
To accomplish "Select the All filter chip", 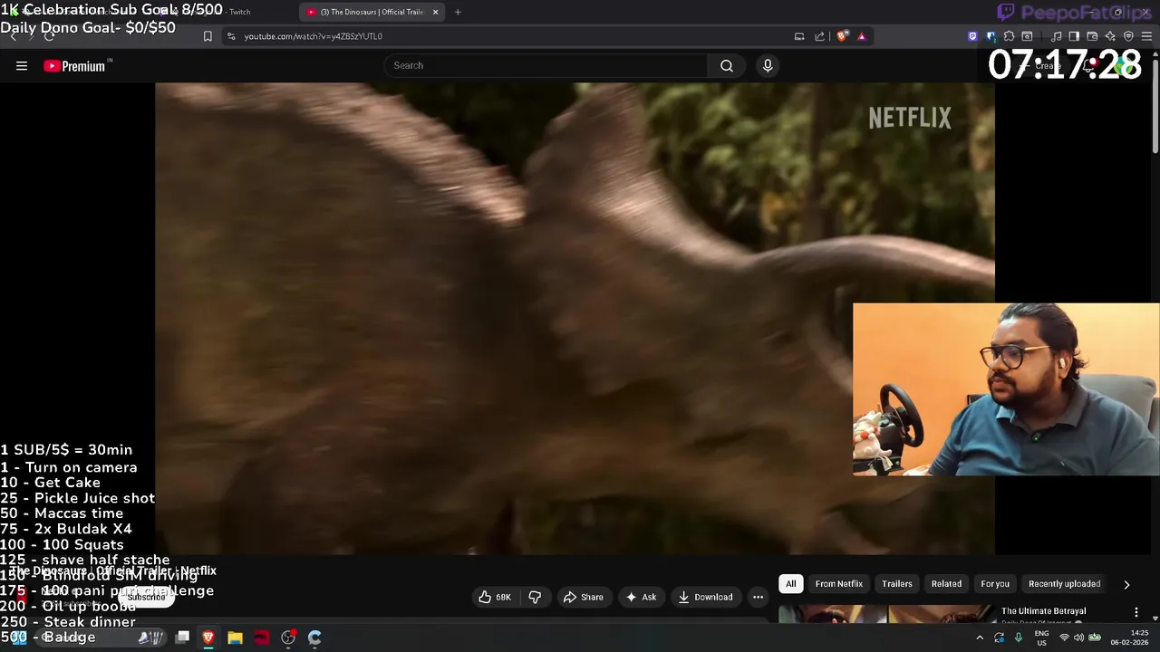I will tap(791, 584).
